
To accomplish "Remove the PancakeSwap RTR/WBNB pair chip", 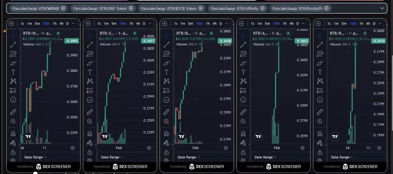I will 63,8.
